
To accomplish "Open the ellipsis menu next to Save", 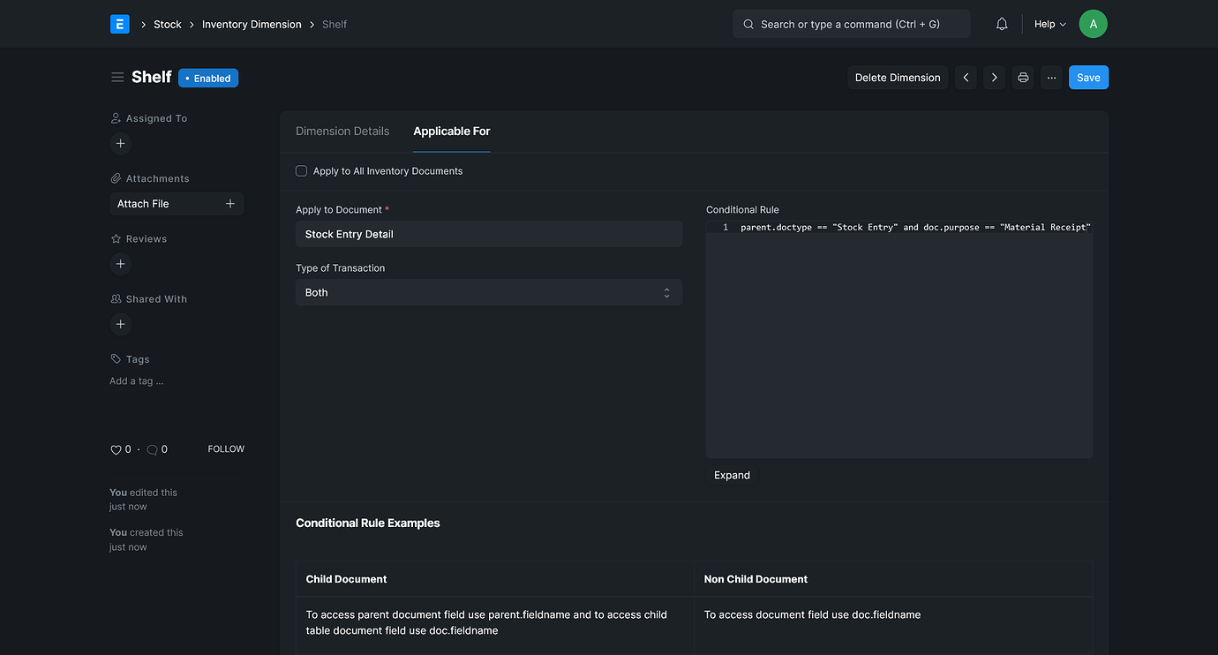I will (x=1050, y=77).
